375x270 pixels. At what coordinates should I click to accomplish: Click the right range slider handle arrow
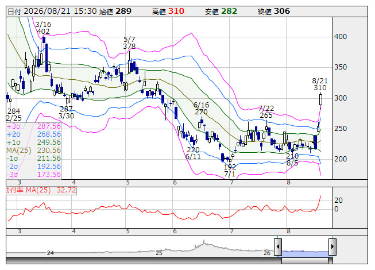(x=333, y=246)
